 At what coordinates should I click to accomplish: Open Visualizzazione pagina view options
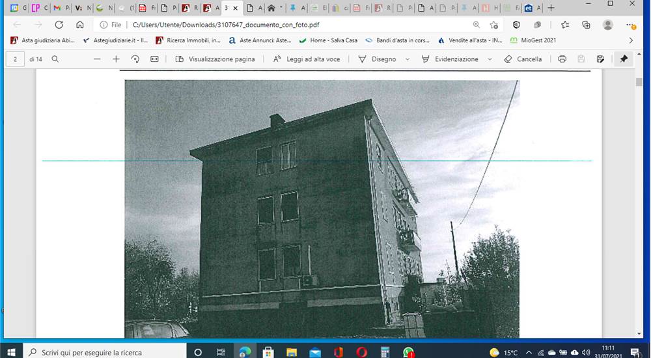click(x=215, y=59)
